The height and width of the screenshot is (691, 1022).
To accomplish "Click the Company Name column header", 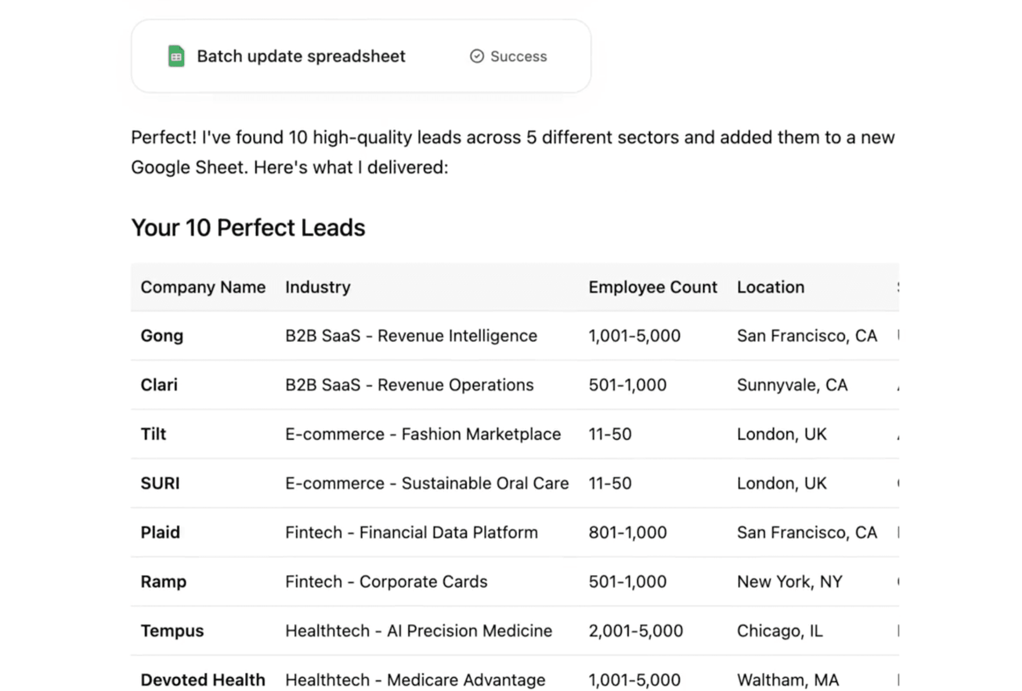I will 203,287.
